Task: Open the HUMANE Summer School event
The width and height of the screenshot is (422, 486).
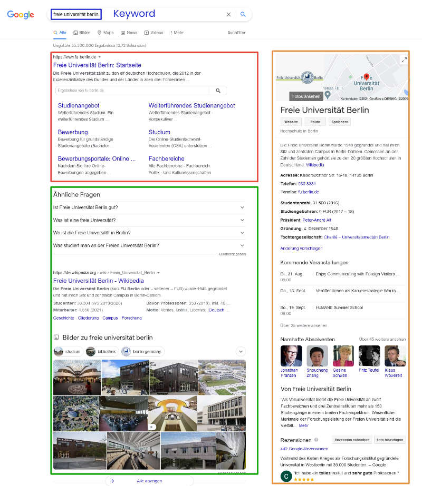Action: pyautogui.click(x=339, y=308)
